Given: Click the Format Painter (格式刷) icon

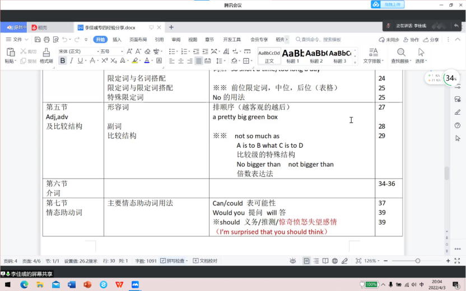Looking at the screenshot, I should [46, 52].
